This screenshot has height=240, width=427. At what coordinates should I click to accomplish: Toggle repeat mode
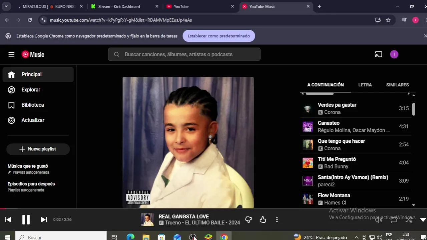[x=394, y=220]
